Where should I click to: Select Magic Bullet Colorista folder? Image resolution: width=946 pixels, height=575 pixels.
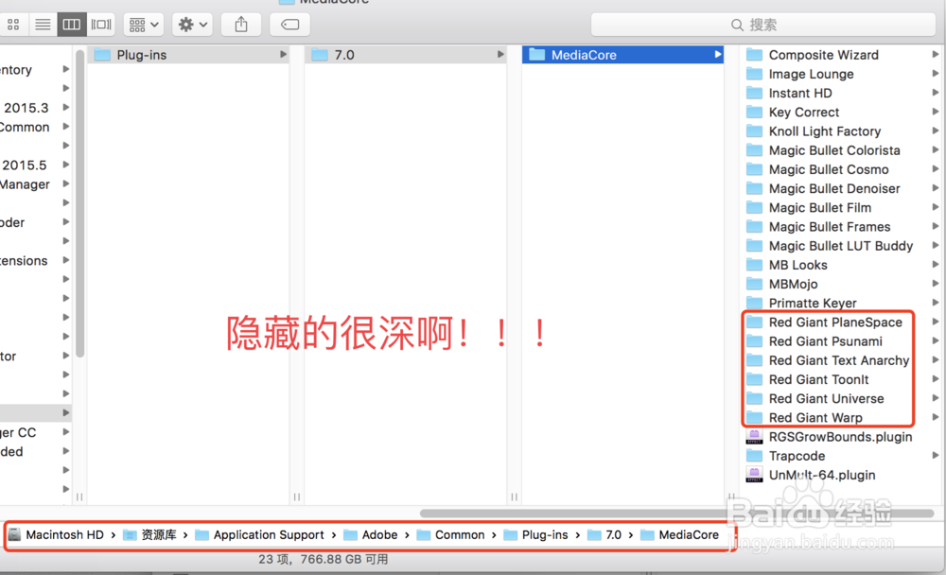pos(842,150)
